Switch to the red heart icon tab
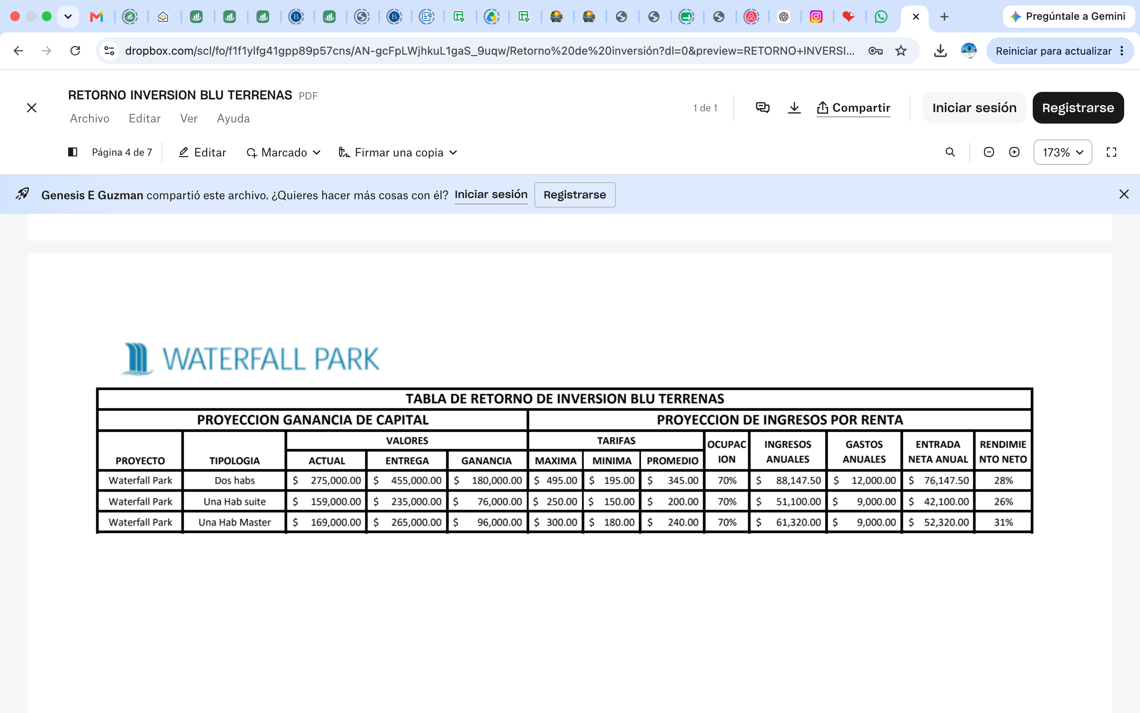 point(848,17)
